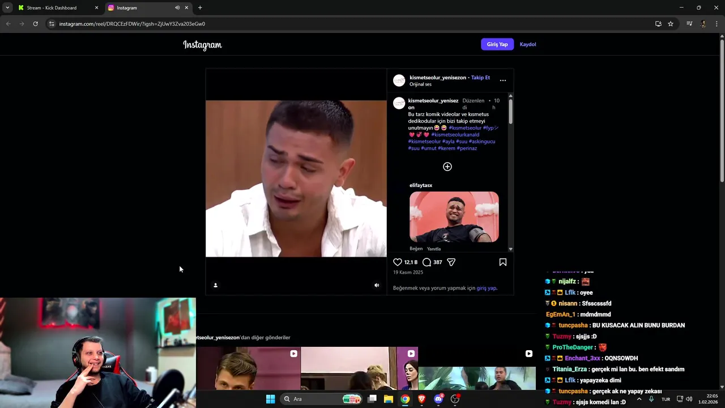The height and width of the screenshot is (408, 725).
Task: Click Beğen under elifaytasx comment
Action: pyautogui.click(x=416, y=249)
